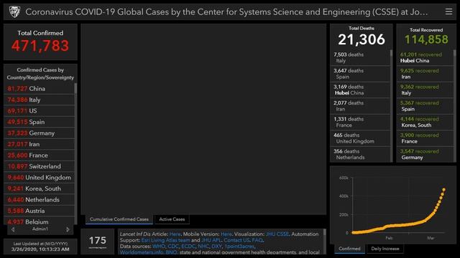
Task: Open the Mobile Version 'Here' link
Action: coord(226,234)
